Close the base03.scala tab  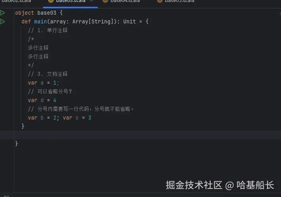92,1
